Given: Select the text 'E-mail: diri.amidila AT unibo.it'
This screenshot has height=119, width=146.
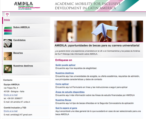Looking at the screenshot, I should click(17, 102).
